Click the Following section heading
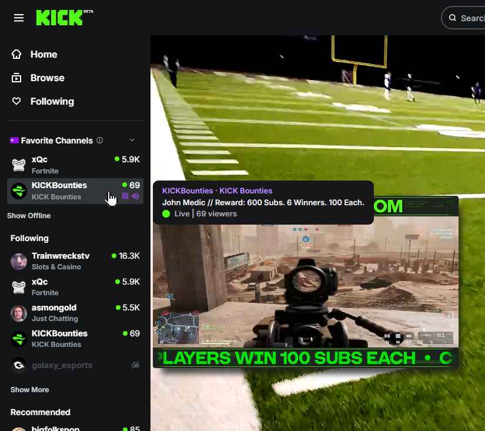This screenshot has height=431, width=485. [30, 238]
